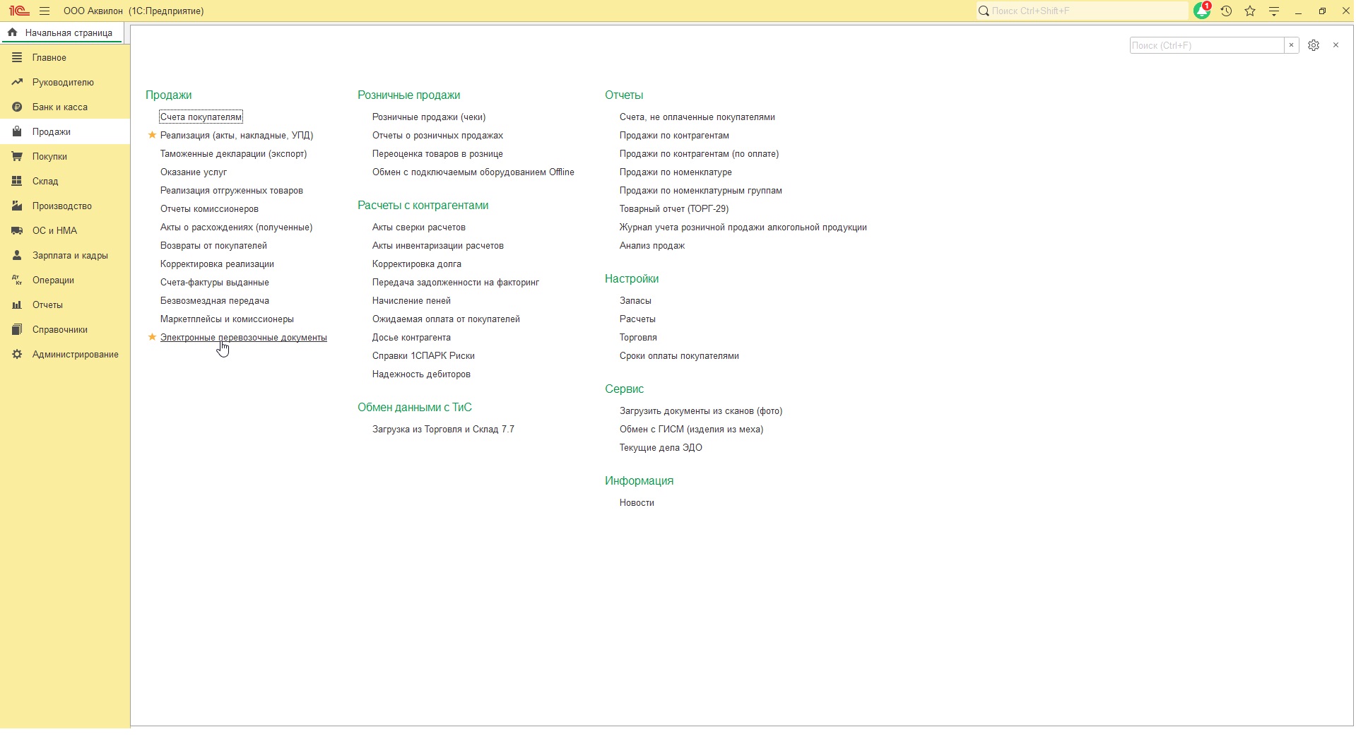
Task: Open Загрузить документы из сканов (фото)
Action: (701, 410)
